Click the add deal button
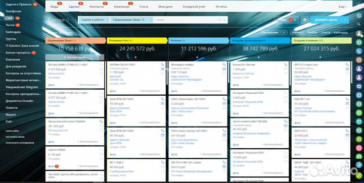Screen dimensions: 364x183 [326, 20]
